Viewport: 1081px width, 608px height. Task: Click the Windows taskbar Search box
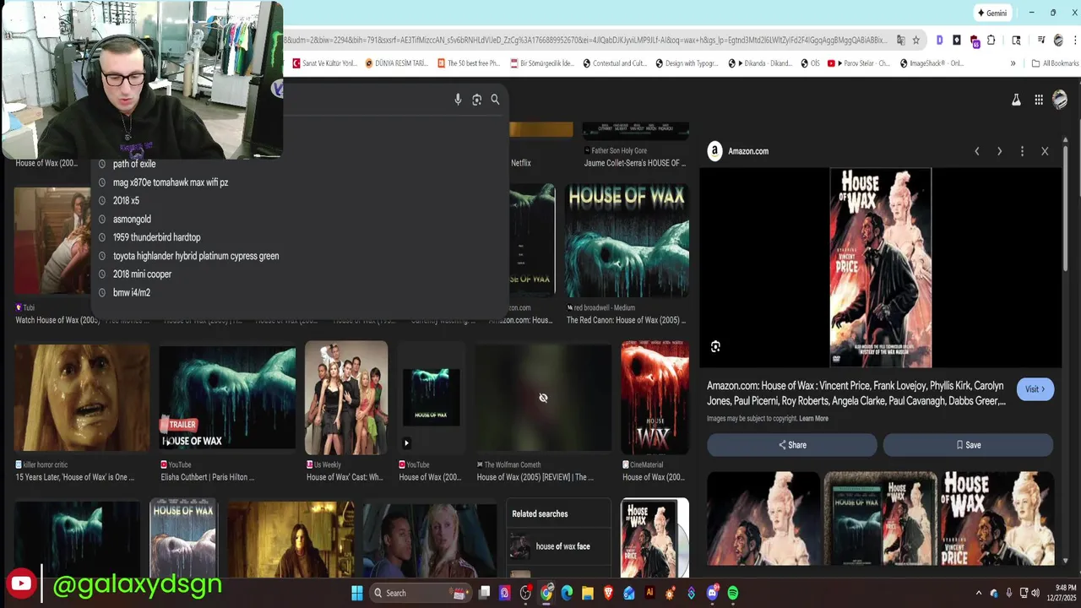click(421, 593)
